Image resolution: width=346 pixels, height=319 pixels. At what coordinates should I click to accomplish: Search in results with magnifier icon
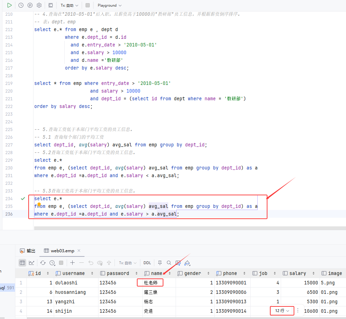pos(169,263)
